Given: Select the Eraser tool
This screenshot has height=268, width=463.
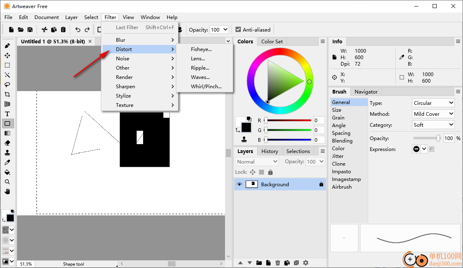Looking at the screenshot, I should (x=7, y=143).
